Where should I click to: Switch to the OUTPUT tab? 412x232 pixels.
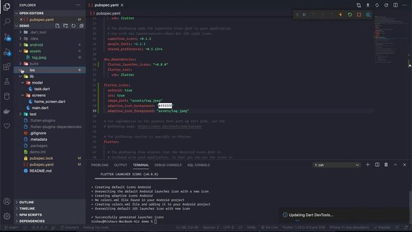120,165
